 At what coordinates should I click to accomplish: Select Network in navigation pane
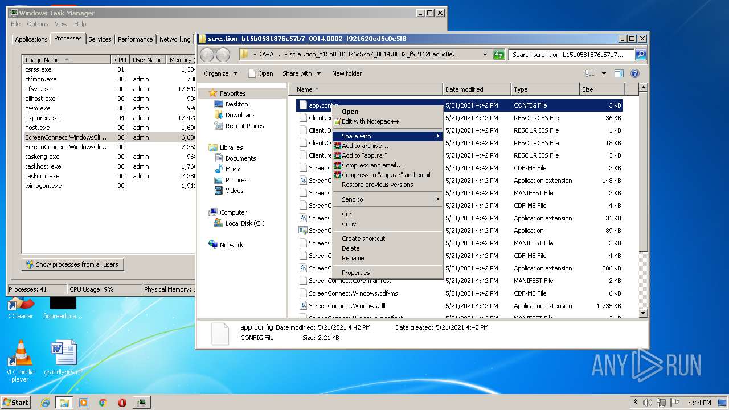[x=231, y=245]
